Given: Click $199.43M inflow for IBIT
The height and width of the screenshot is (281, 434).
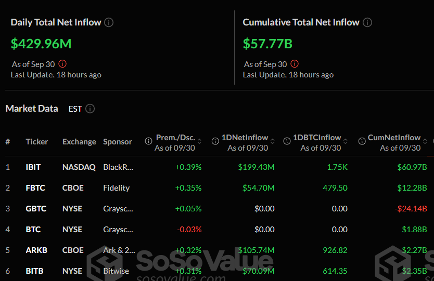Looking at the screenshot, I should [257, 167].
